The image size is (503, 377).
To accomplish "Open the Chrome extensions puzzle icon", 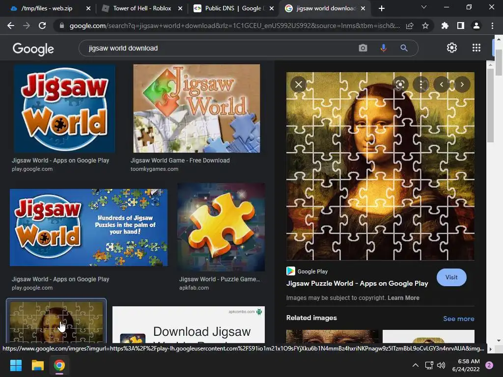I will (x=445, y=26).
